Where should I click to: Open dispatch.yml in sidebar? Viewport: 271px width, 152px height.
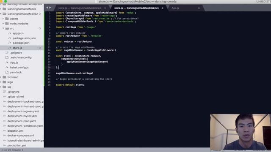click(x=15, y=131)
